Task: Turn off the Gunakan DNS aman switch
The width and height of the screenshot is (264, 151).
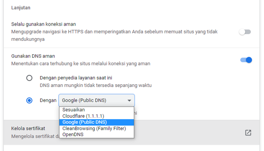Action: click(x=246, y=60)
